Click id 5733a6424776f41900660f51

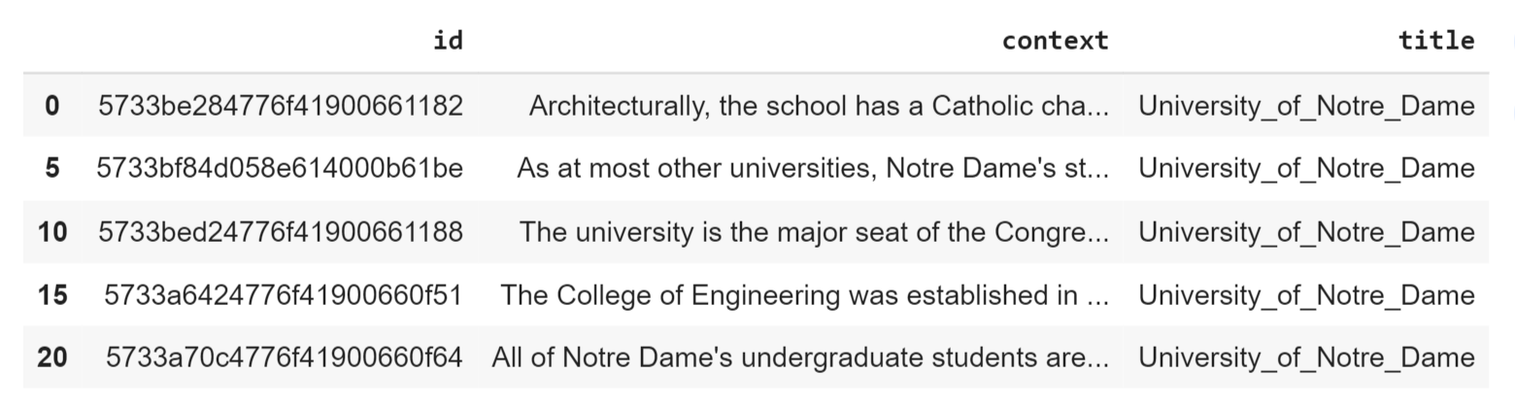[x=284, y=294]
